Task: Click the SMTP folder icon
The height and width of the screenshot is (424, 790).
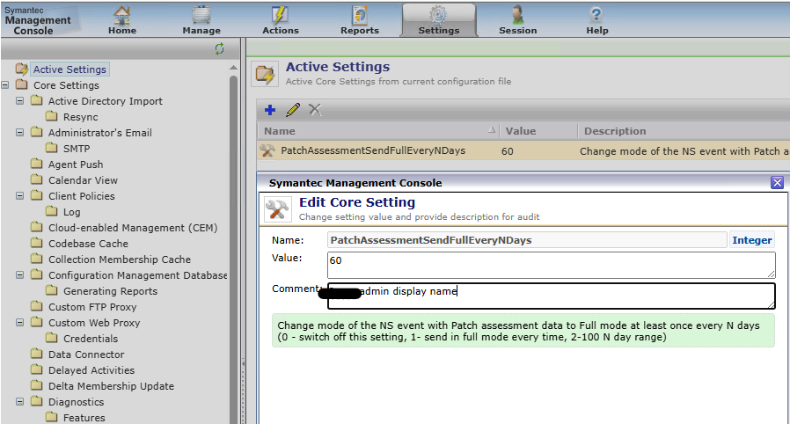Action: pyautogui.click(x=51, y=148)
